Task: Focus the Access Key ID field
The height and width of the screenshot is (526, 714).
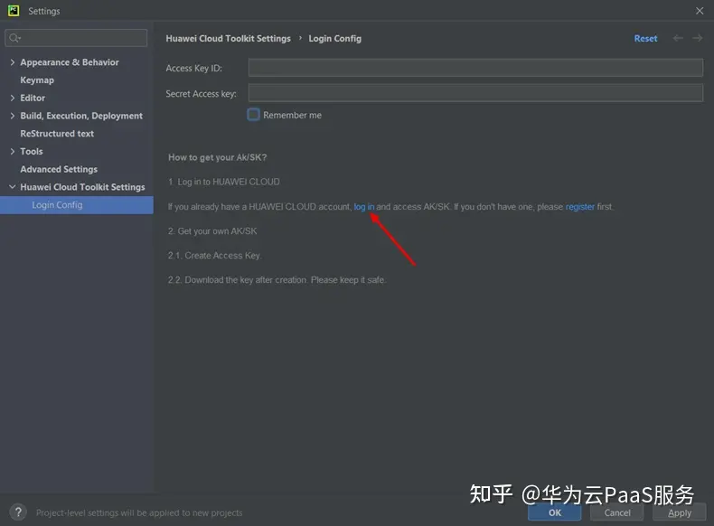Action: 475,68
